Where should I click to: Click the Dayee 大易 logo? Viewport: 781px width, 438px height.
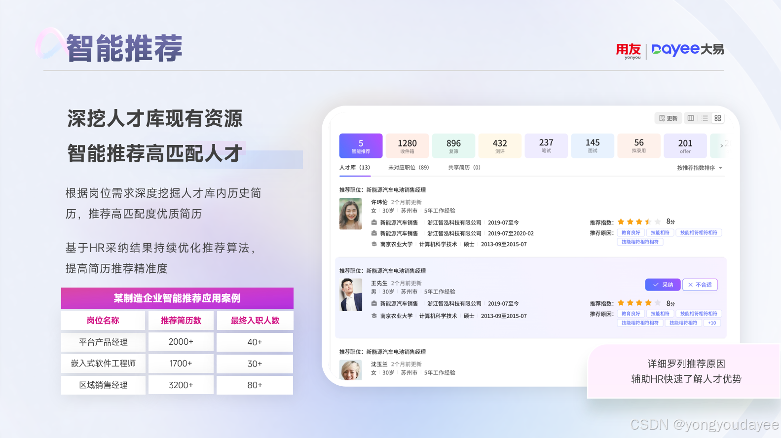(688, 49)
